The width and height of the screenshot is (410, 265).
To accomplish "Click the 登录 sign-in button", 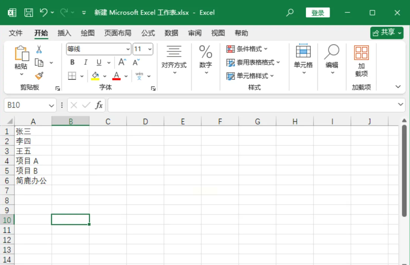I will tap(317, 13).
